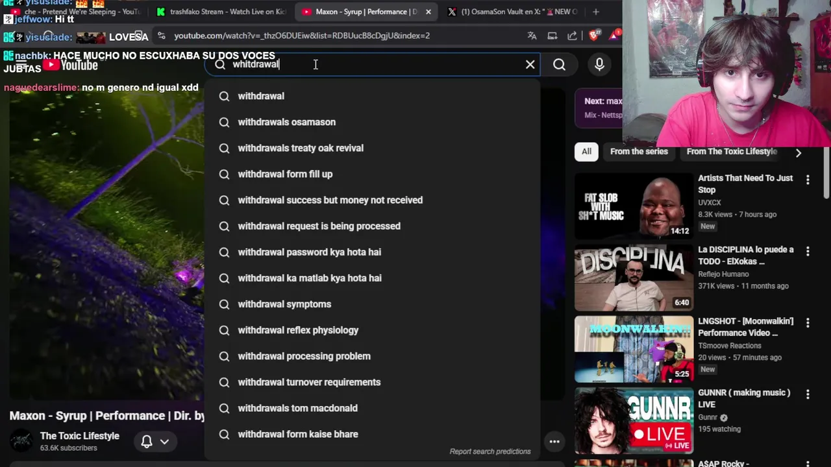Click 'Report search predictions' link
The height and width of the screenshot is (467, 831).
click(x=490, y=451)
